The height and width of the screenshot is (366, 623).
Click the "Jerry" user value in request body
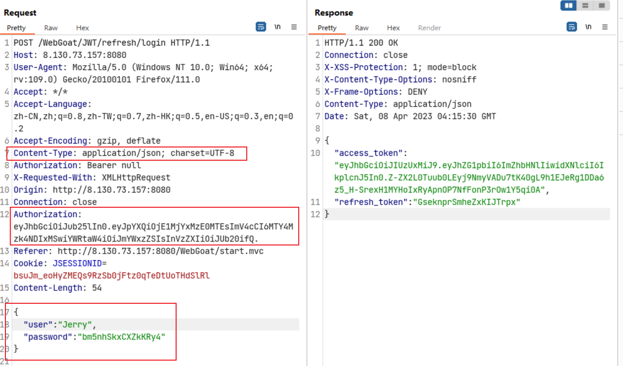tap(75, 324)
